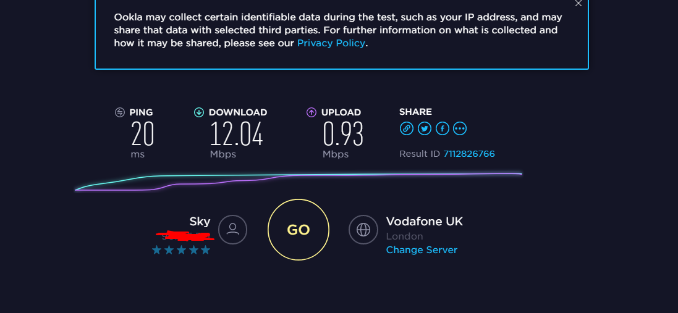The height and width of the screenshot is (313, 678).
Task: Open more sharing options (ellipsis icon)
Action: coord(460,128)
